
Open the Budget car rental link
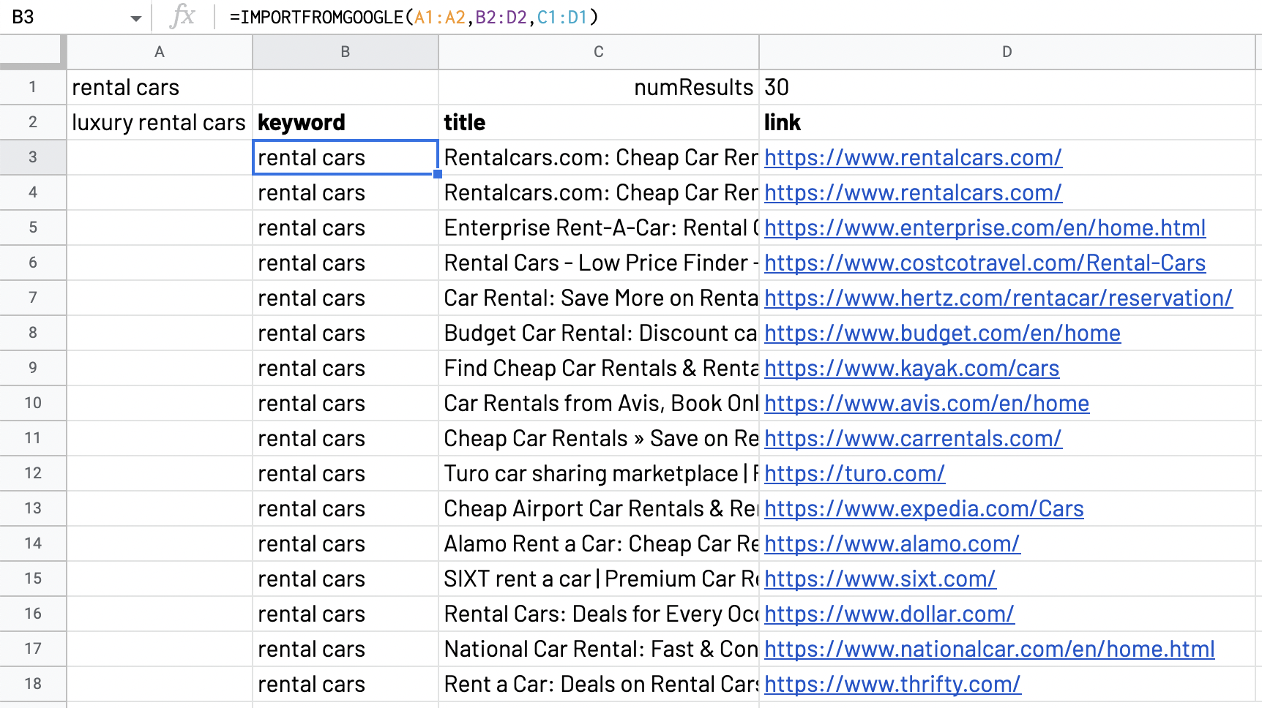pos(941,333)
